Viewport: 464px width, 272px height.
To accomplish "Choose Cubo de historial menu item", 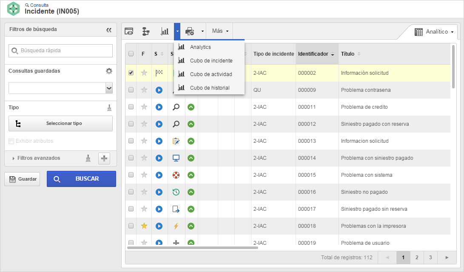I will pos(209,88).
